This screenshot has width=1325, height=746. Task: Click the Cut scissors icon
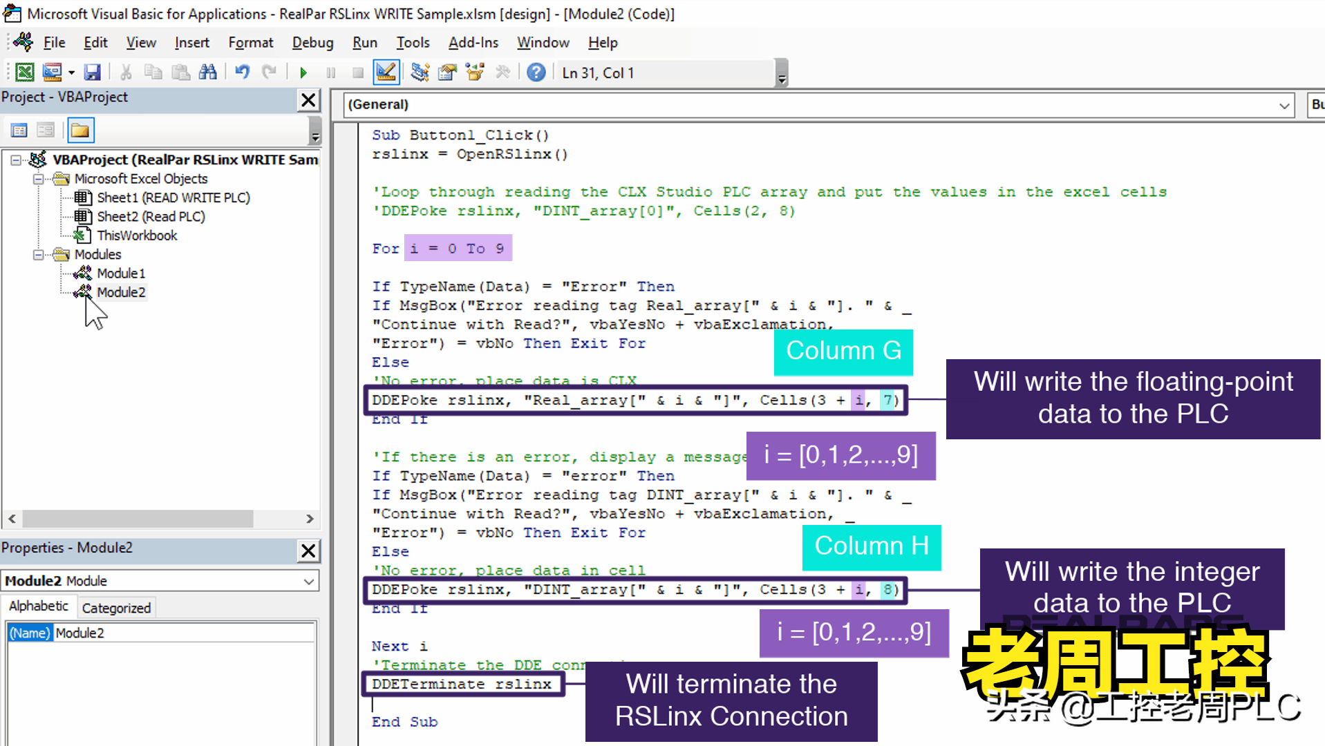(126, 72)
